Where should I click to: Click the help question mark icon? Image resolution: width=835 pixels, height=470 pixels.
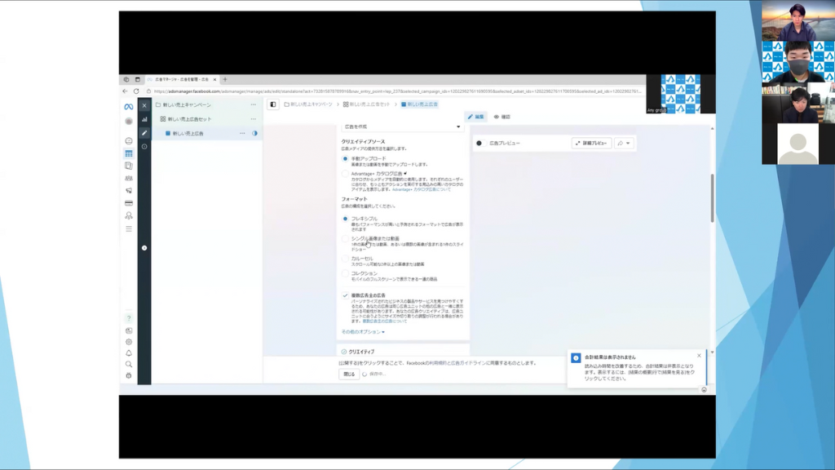tap(128, 319)
